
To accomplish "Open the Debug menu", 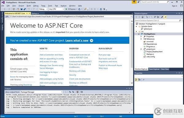I will (x=36, y=6).
